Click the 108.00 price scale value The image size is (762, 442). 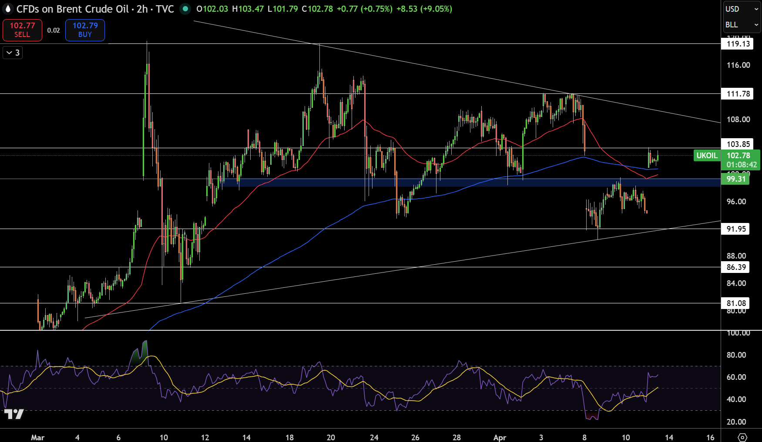click(738, 119)
